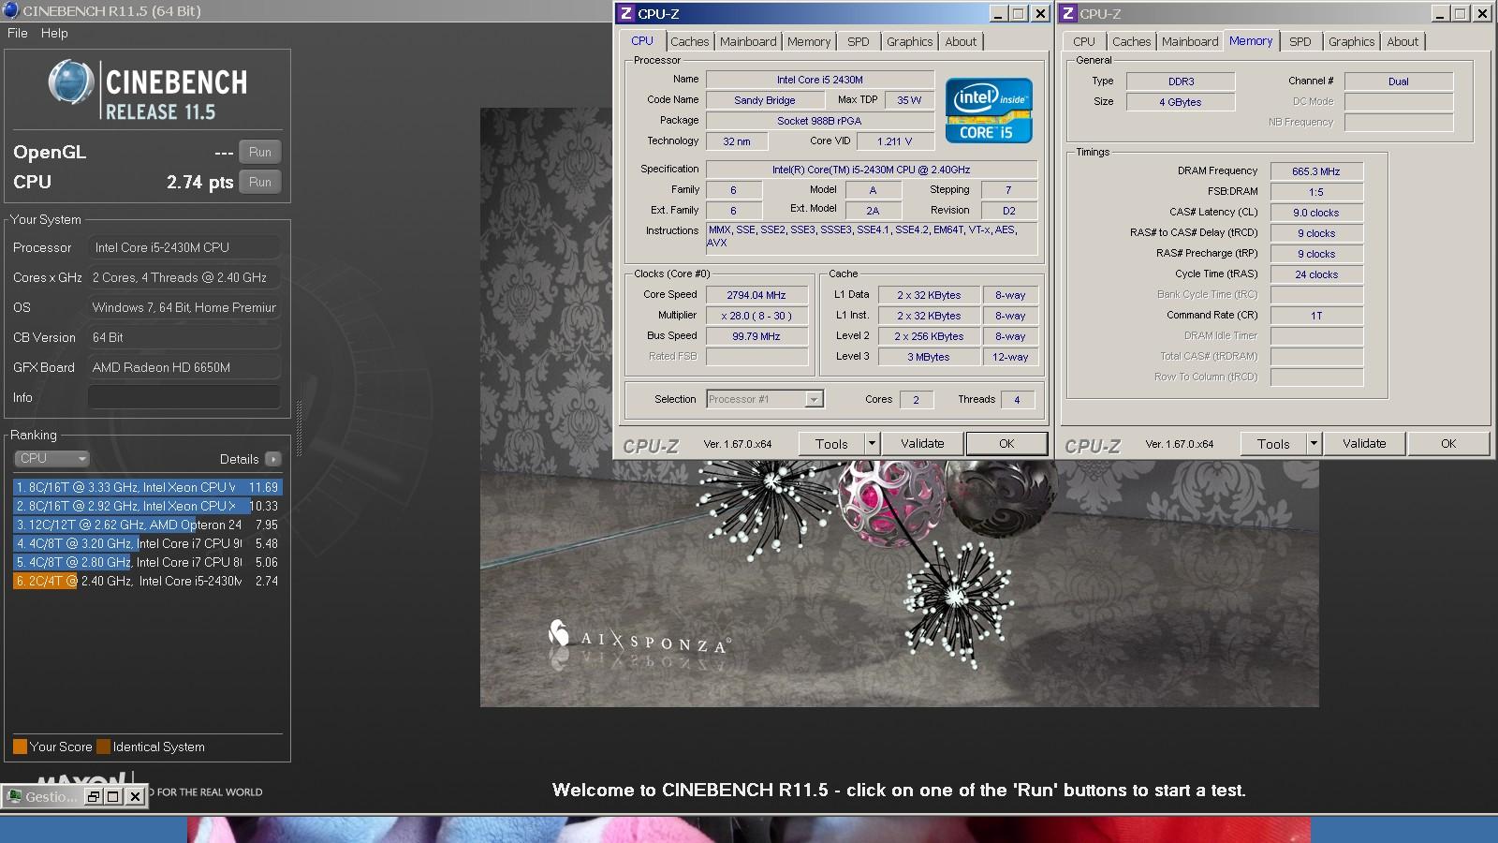
Task: Restore the minimized Gestio... window
Action: pyautogui.click(x=94, y=796)
